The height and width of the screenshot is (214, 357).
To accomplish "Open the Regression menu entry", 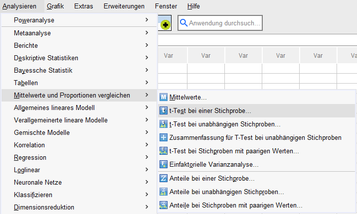I will click(x=79, y=157).
